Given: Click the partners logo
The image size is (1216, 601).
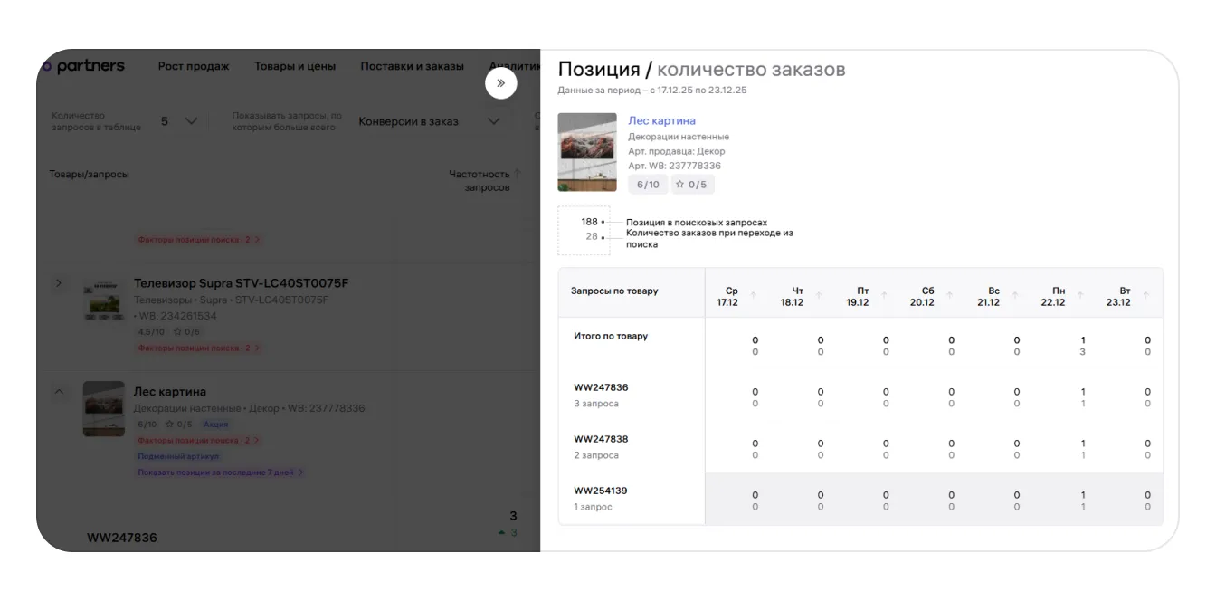Looking at the screenshot, I should click(x=86, y=66).
